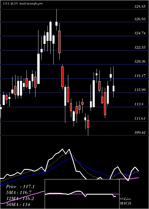Select the 118.17 price axis label
Screen dimensions: 149x209
pyautogui.click(x=140, y=76)
